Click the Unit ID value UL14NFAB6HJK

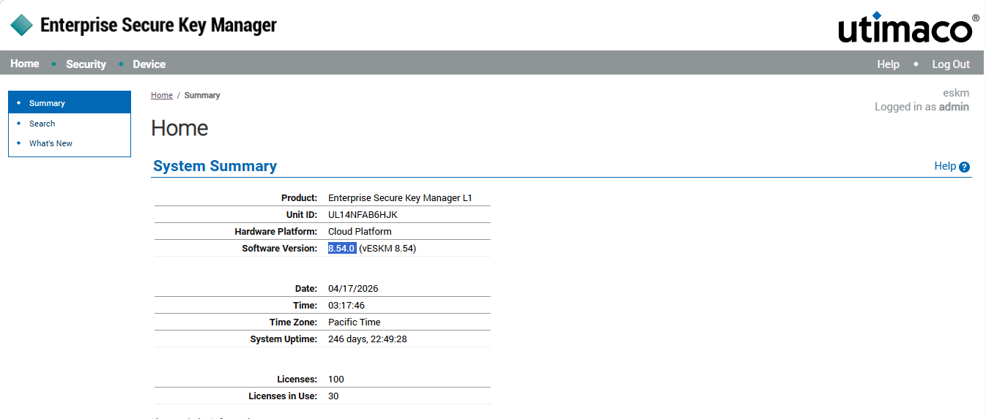coord(363,215)
